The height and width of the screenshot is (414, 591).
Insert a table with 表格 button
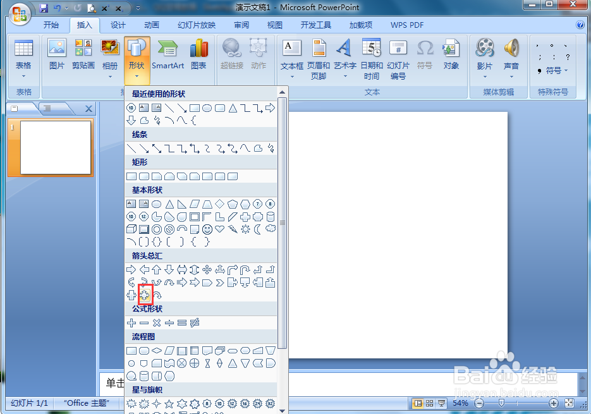23,59
